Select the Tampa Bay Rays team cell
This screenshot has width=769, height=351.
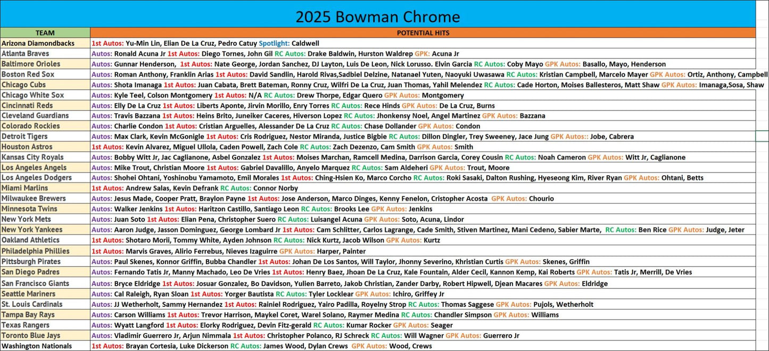click(45, 315)
